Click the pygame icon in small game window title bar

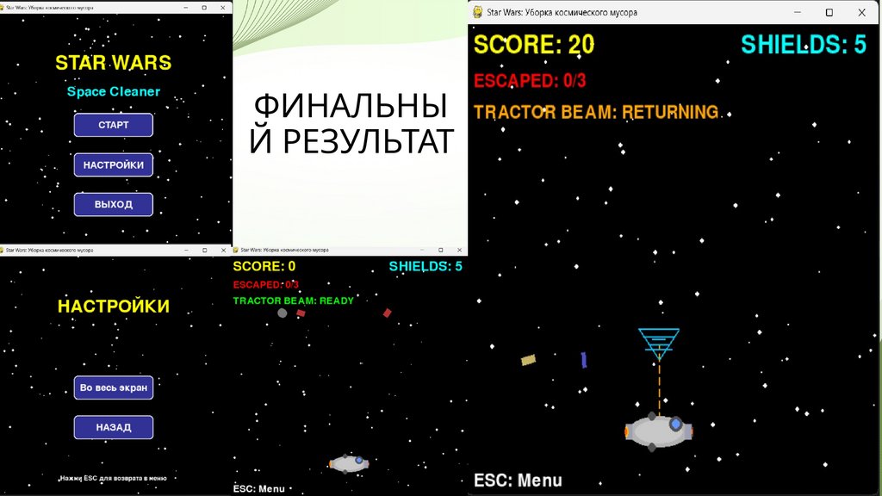click(236, 250)
